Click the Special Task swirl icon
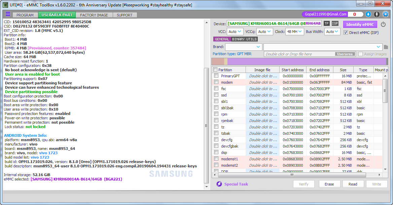The height and width of the screenshot is (205, 393). tap(219, 184)
